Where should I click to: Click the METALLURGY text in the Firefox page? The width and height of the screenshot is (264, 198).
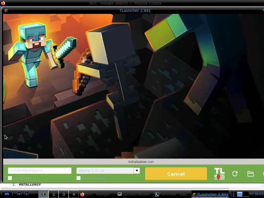coord(30,185)
